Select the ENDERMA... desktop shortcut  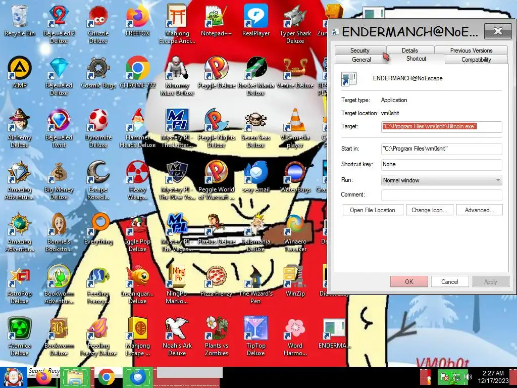(x=334, y=333)
